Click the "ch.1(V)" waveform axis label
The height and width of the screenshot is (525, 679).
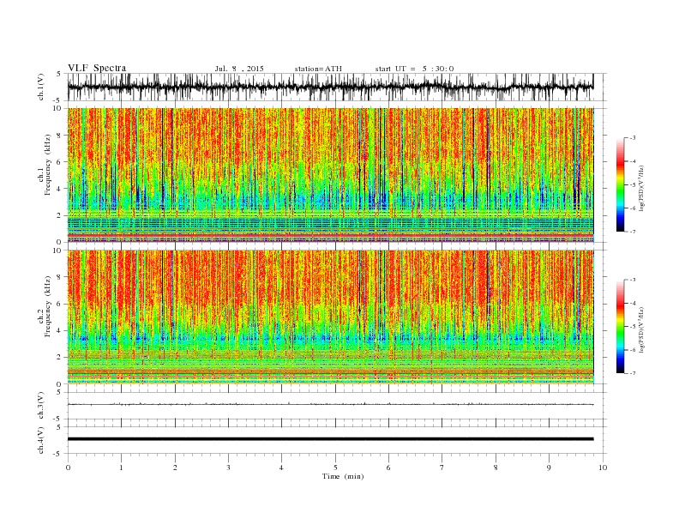tap(41, 87)
